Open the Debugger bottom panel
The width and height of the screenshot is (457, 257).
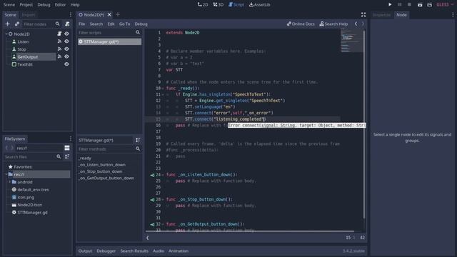106,251
